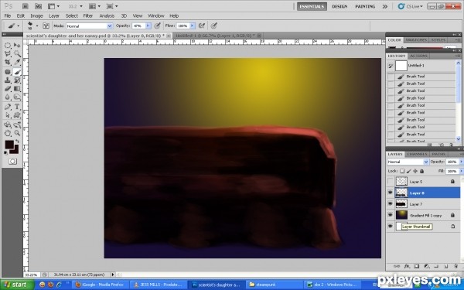Click the Mini Bridge icon

click(38, 6)
